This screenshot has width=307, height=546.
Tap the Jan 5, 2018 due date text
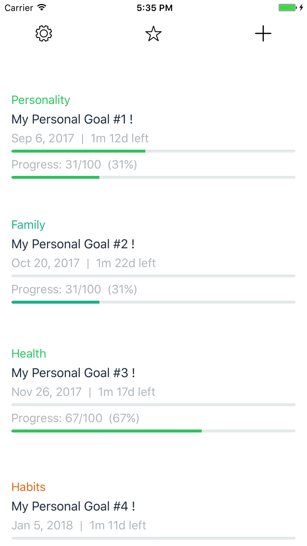[x=42, y=525]
